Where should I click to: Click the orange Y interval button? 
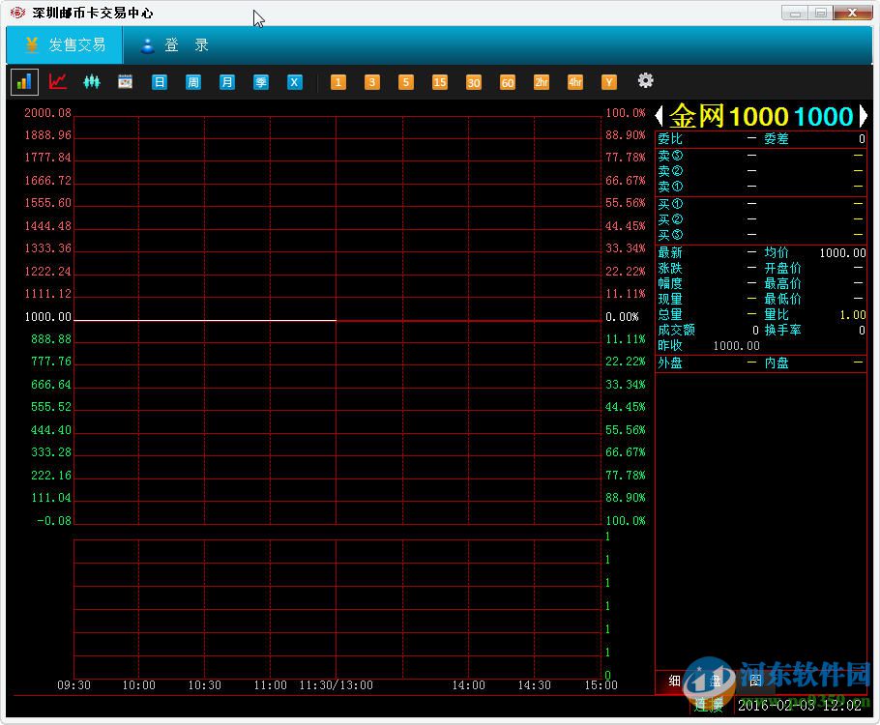point(609,82)
